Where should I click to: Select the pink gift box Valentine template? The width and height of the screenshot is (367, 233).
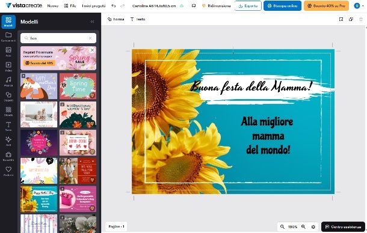pos(78,199)
